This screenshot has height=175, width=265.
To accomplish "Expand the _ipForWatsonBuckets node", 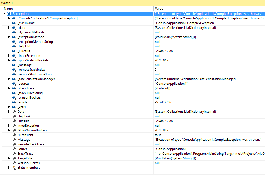I will pos(9,60).
